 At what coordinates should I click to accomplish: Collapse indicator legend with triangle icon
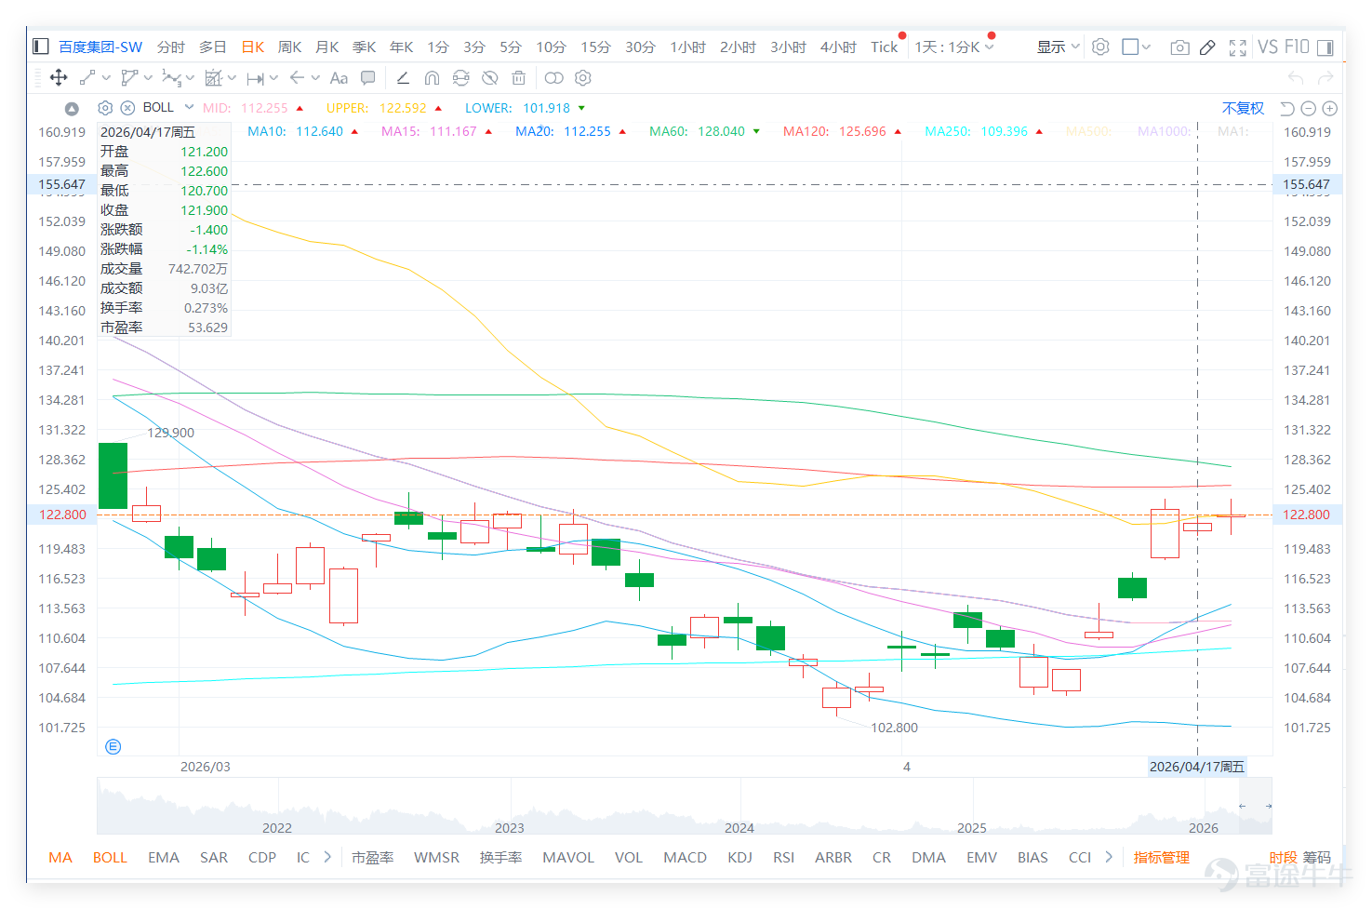pyautogui.click(x=72, y=109)
